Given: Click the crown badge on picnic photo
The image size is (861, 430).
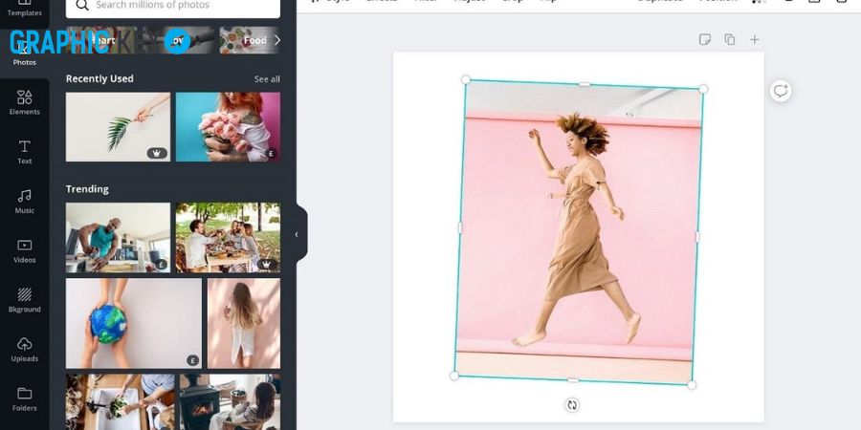Looking at the screenshot, I should [267, 264].
